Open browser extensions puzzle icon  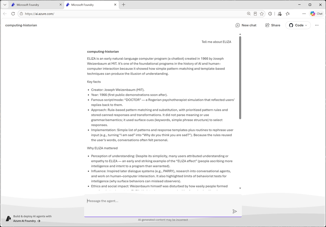click(270, 14)
